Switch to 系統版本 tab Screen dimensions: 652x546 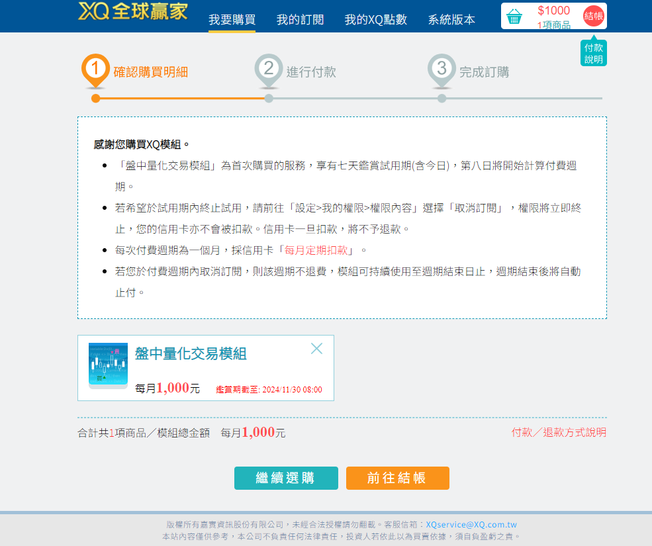tap(451, 20)
